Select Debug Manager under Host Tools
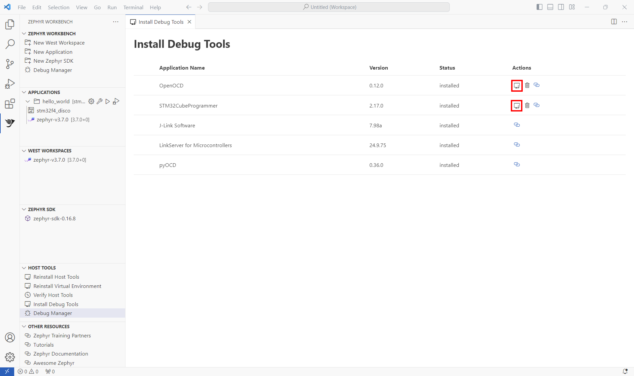 (x=52, y=313)
